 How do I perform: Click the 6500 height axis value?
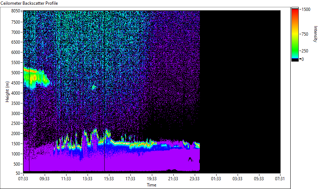[16, 42]
